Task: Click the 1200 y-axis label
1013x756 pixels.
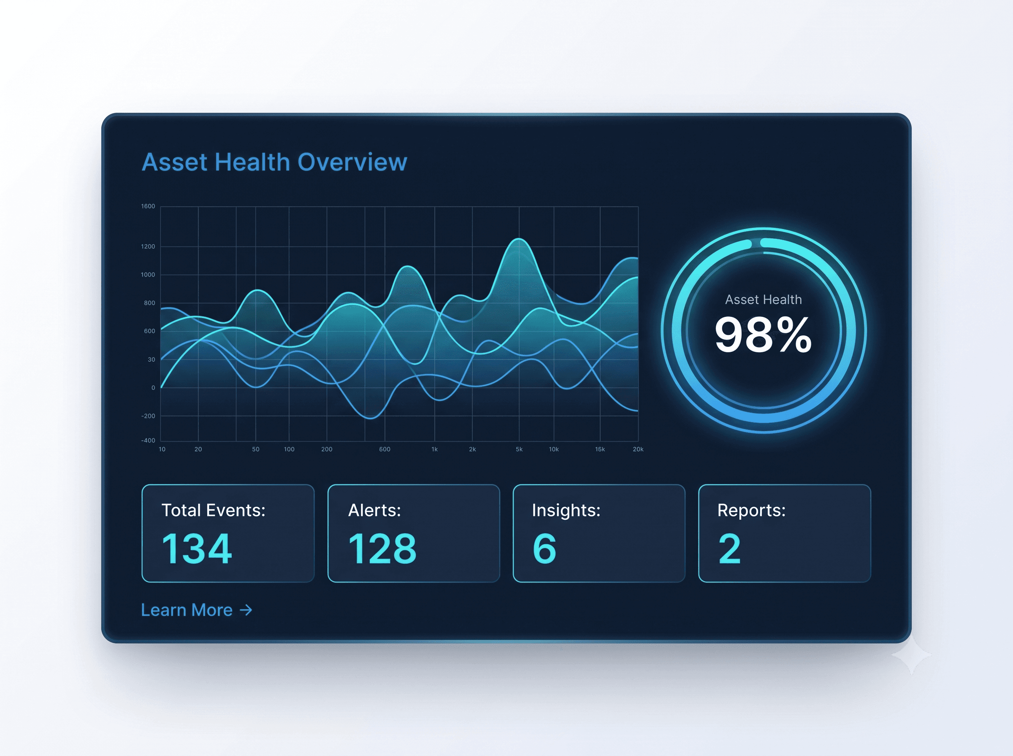Action: point(148,247)
